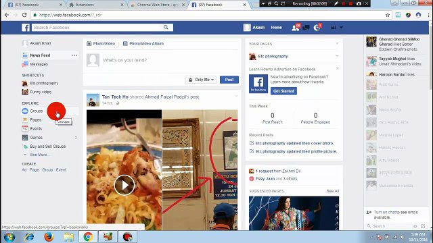
Task: Open cover photo update recent post
Action: click(294, 143)
